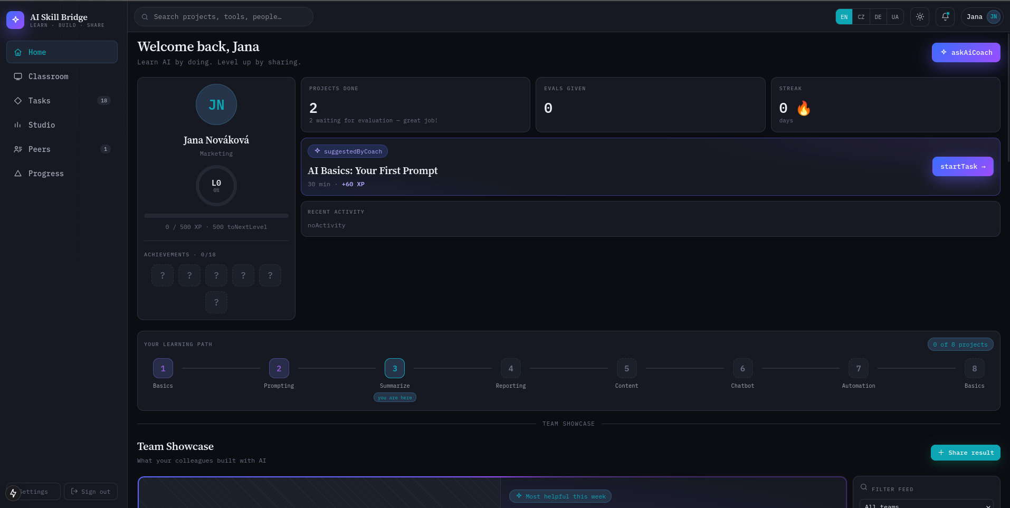Viewport: 1010px width, 508px height.
Task: Click the Home house icon
Action: tap(18, 52)
